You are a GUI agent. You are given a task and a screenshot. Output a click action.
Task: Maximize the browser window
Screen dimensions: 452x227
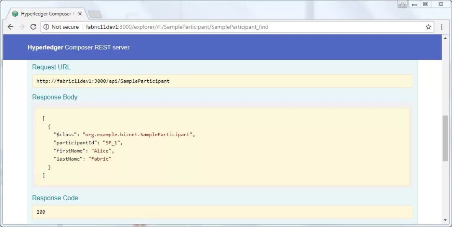pyautogui.click(x=426, y=4)
